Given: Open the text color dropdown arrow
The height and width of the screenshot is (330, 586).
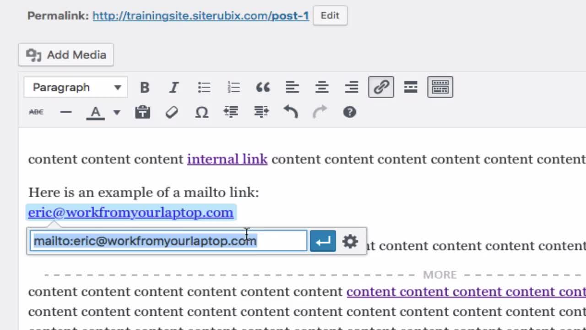Looking at the screenshot, I should click(116, 112).
